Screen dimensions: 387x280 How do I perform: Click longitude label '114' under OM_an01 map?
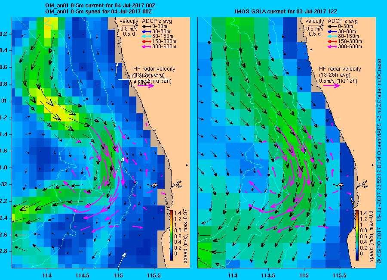[x=47, y=275]
